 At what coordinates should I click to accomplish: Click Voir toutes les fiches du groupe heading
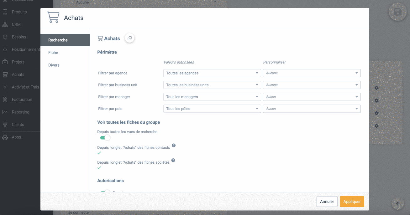tap(129, 122)
